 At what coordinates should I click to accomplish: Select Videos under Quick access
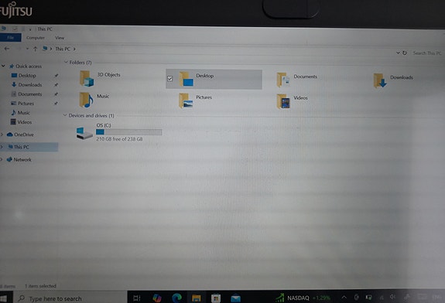[x=25, y=122]
